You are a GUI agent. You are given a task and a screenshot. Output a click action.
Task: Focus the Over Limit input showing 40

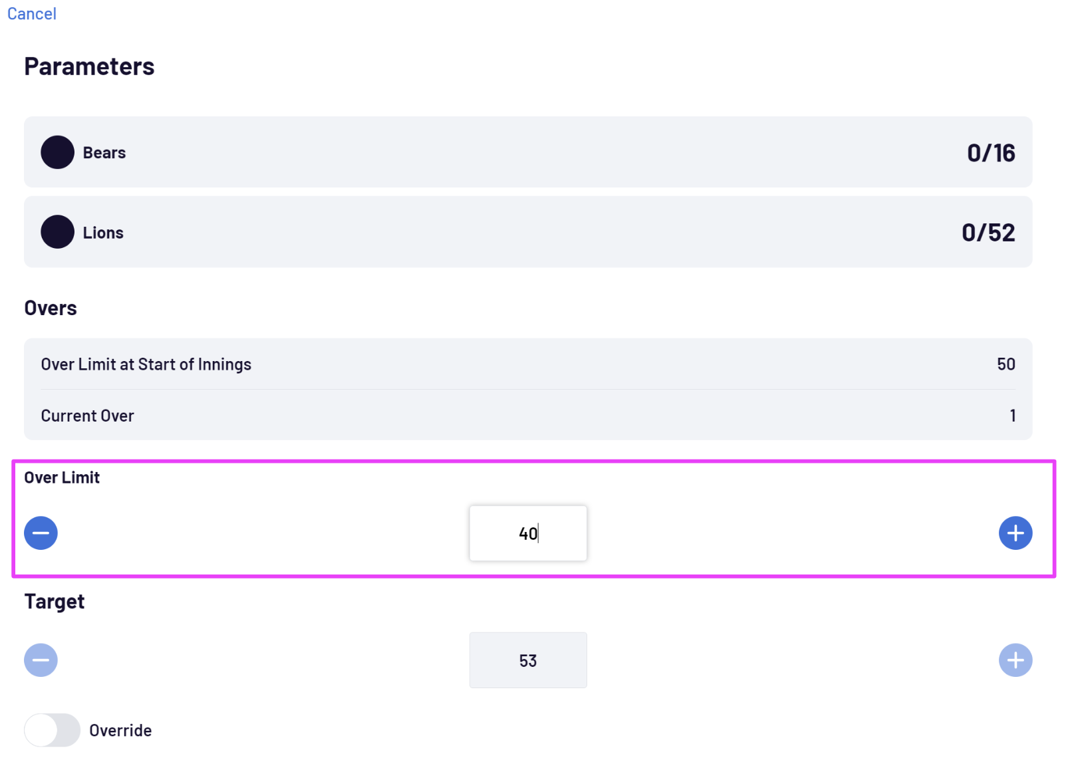528,533
